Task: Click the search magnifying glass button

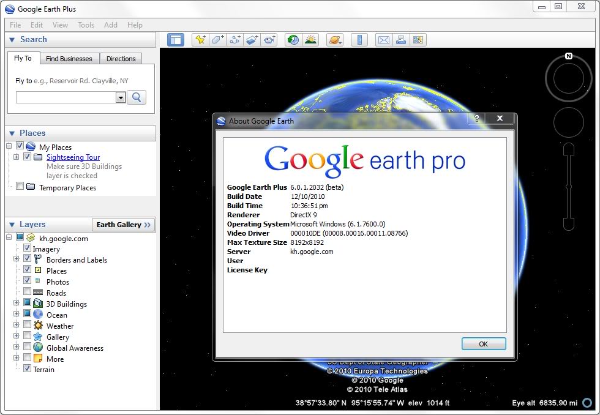Action: (137, 97)
